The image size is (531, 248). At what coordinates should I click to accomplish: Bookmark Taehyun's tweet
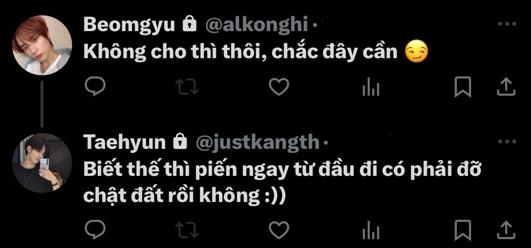462,230
